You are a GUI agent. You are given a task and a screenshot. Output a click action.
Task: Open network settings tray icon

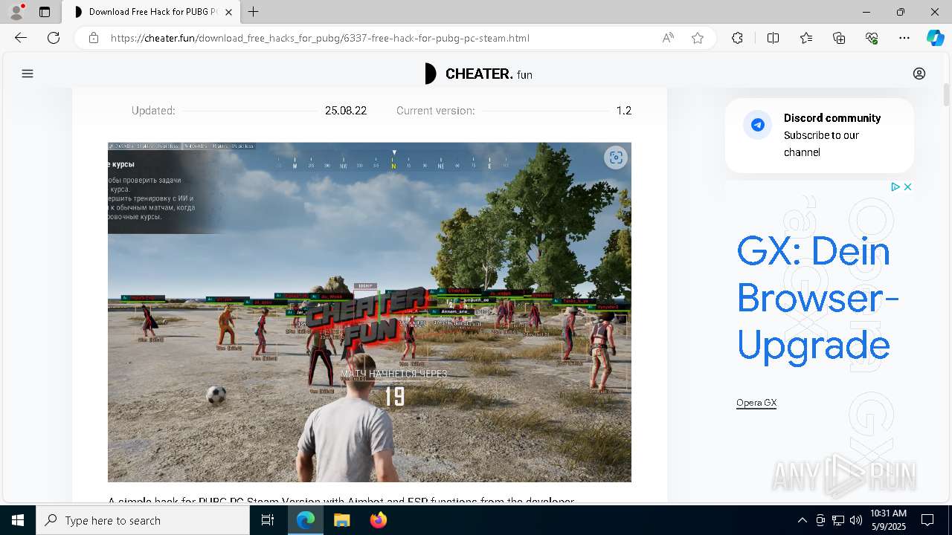coord(838,520)
